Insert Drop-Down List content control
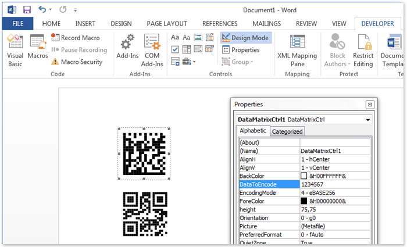 (x=198, y=49)
